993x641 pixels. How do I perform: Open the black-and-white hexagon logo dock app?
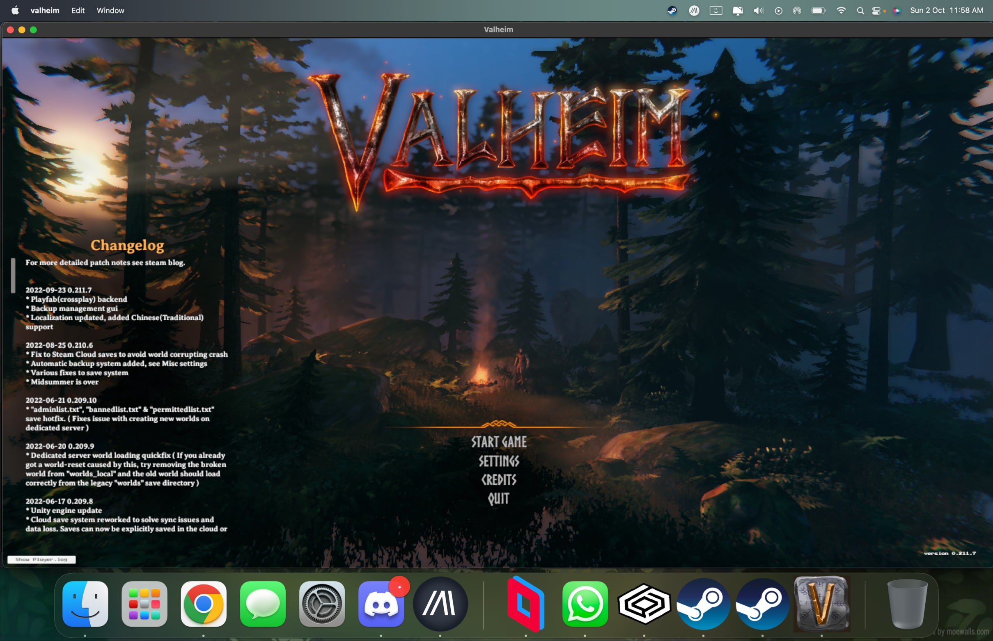[x=644, y=604]
